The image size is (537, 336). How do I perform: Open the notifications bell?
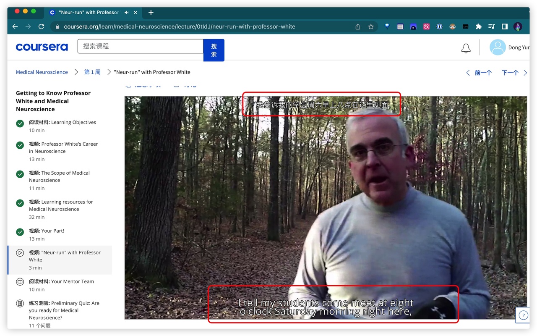pos(466,48)
